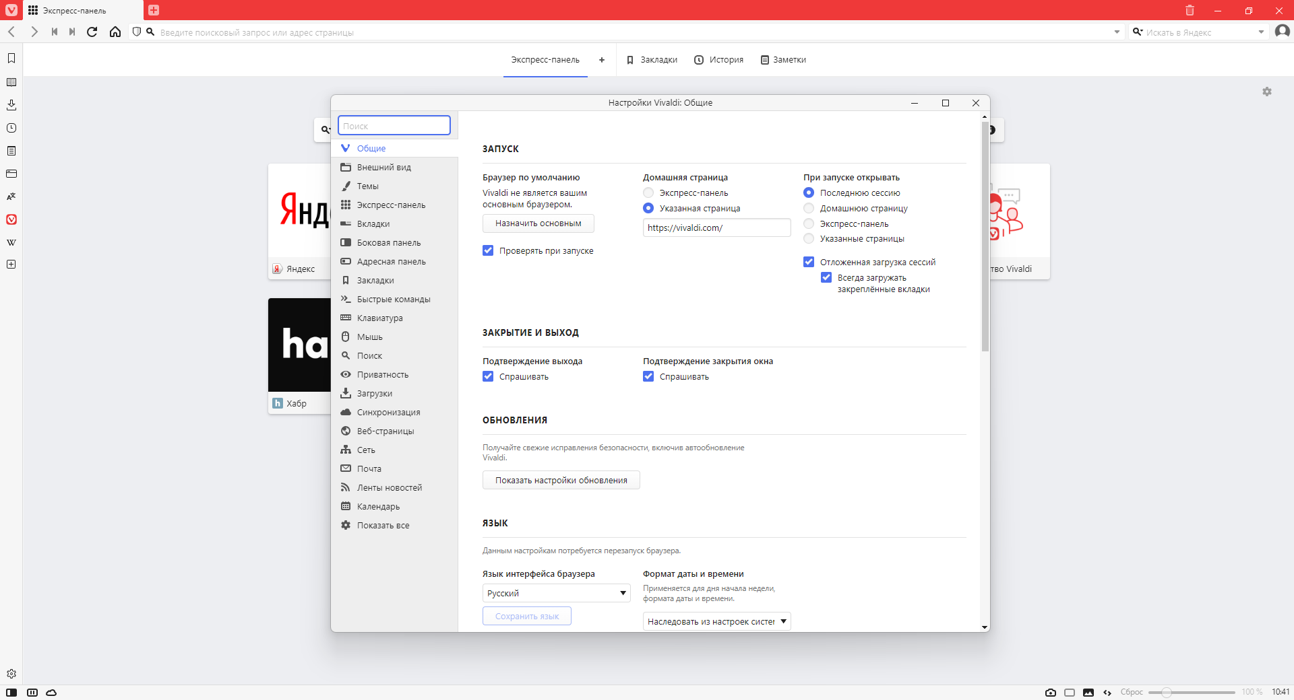Viewport: 1294px width, 700px height.
Task: Go to the home page icon
Action: pyautogui.click(x=115, y=32)
